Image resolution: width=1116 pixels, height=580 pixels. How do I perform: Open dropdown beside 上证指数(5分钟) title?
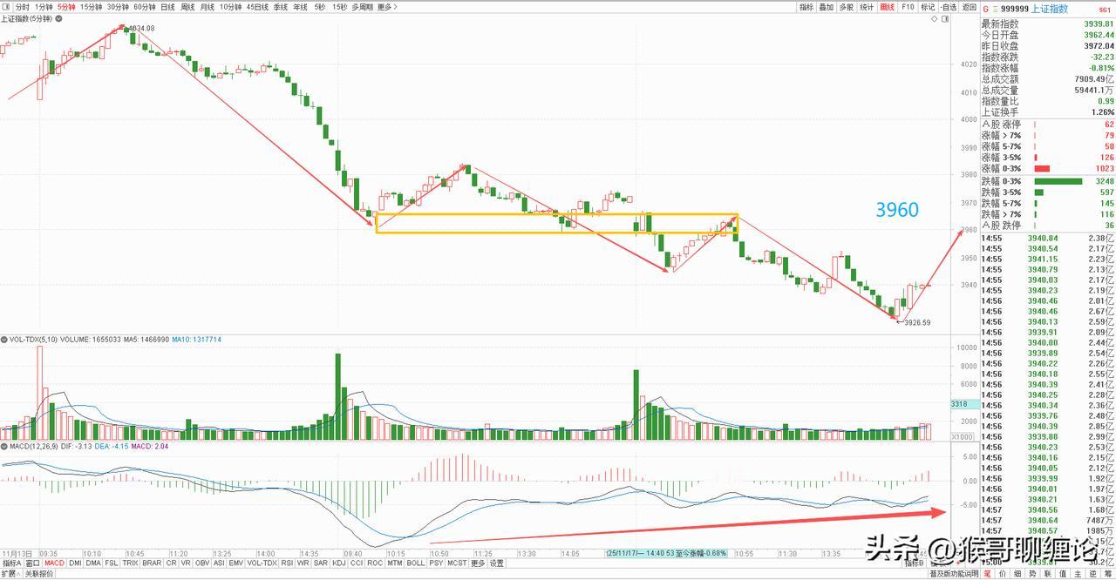click(58, 19)
